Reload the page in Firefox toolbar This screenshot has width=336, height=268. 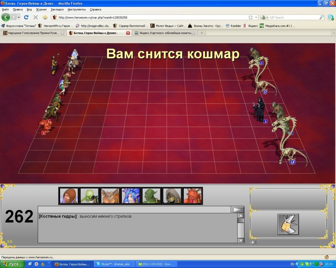tap(26, 17)
